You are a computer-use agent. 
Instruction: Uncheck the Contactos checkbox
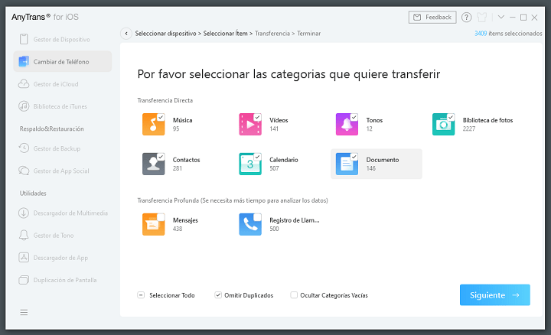161,157
